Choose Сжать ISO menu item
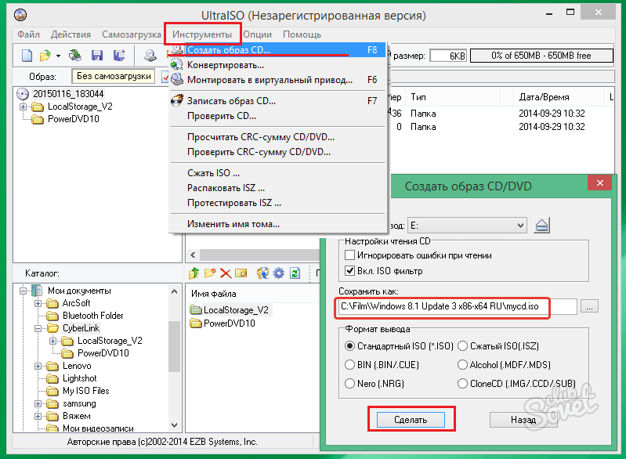 coord(277,173)
